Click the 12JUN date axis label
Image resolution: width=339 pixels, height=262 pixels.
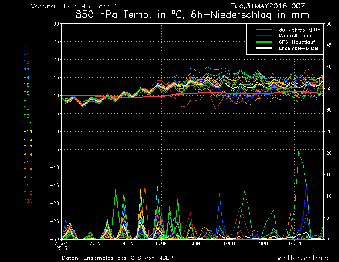click(x=261, y=244)
